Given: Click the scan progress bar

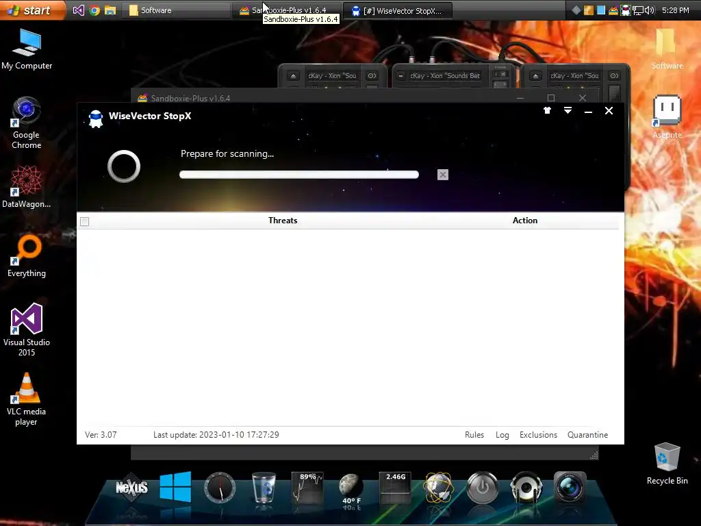Looking at the screenshot, I should (x=299, y=175).
